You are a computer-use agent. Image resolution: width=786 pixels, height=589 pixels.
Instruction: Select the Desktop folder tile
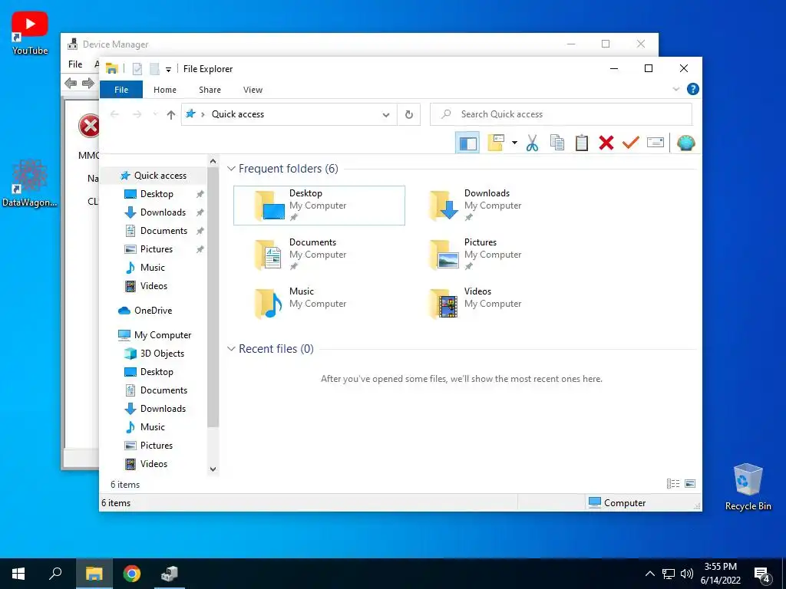(319, 206)
